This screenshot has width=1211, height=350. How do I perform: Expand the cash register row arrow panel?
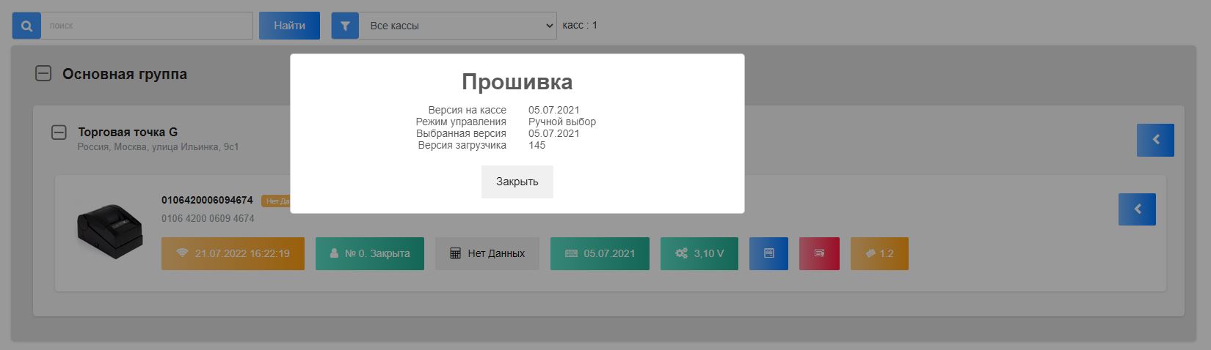(x=1137, y=209)
